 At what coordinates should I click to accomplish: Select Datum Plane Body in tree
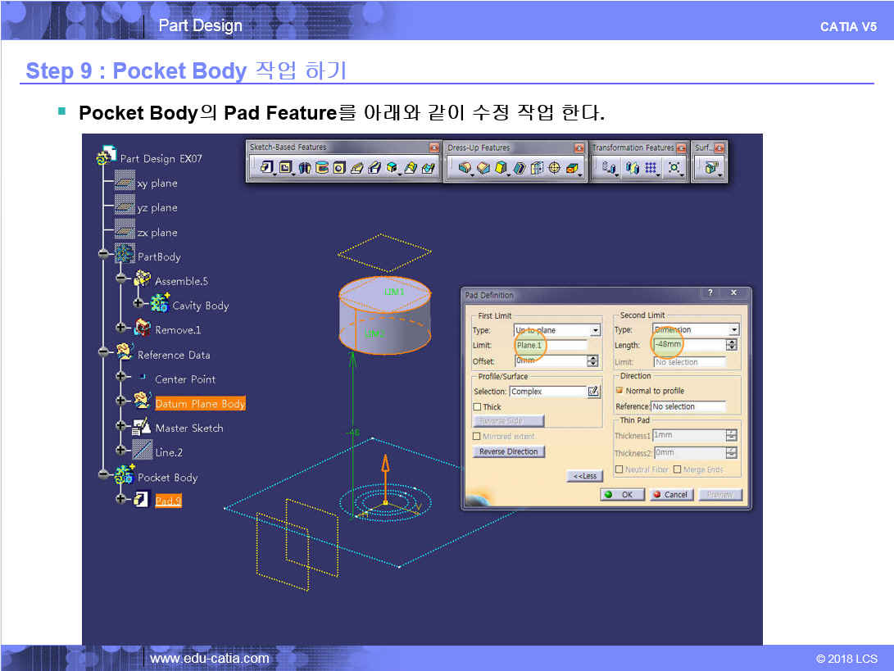(200, 404)
